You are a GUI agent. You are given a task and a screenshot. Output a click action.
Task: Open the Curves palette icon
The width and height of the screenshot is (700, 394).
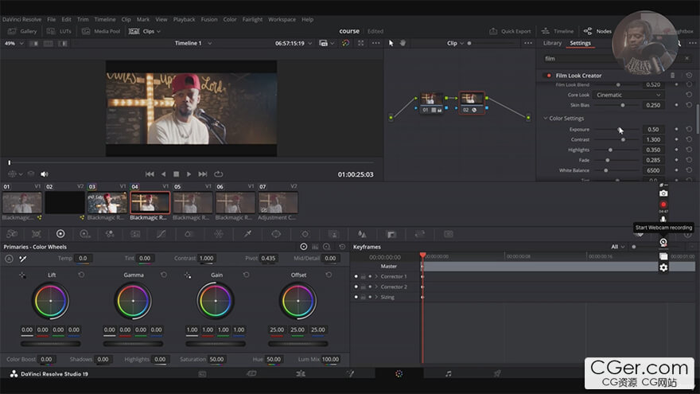click(161, 234)
